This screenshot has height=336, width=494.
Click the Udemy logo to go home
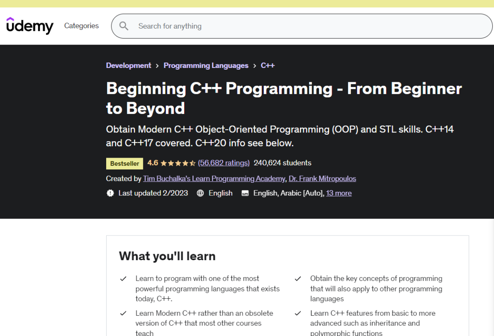pyautogui.click(x=29, y=26)
